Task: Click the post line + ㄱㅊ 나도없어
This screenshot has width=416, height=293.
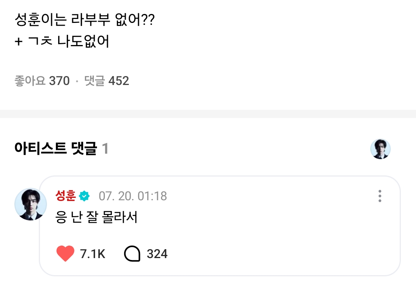Action: 62,41
